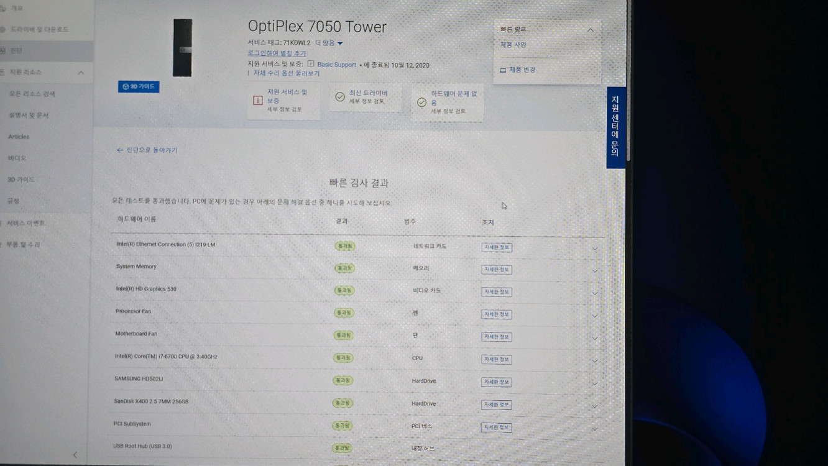The width and height of the screenshot is (828, 466).
Task: Collapse the 지원 리소스 sidebar section
Action: (80, 73)
